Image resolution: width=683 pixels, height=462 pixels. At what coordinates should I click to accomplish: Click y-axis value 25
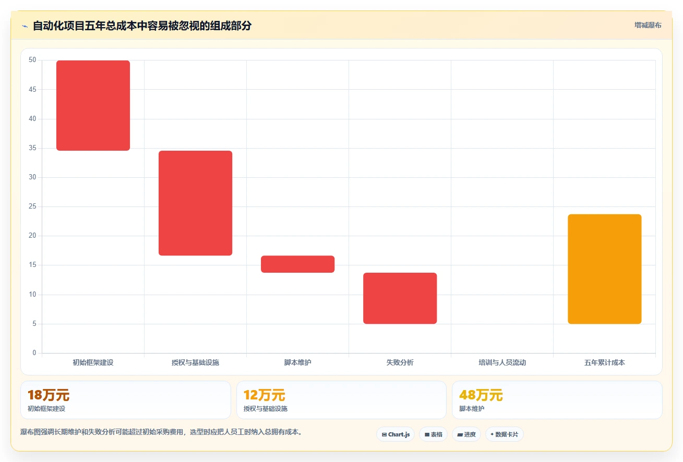[x=32, y=206]
